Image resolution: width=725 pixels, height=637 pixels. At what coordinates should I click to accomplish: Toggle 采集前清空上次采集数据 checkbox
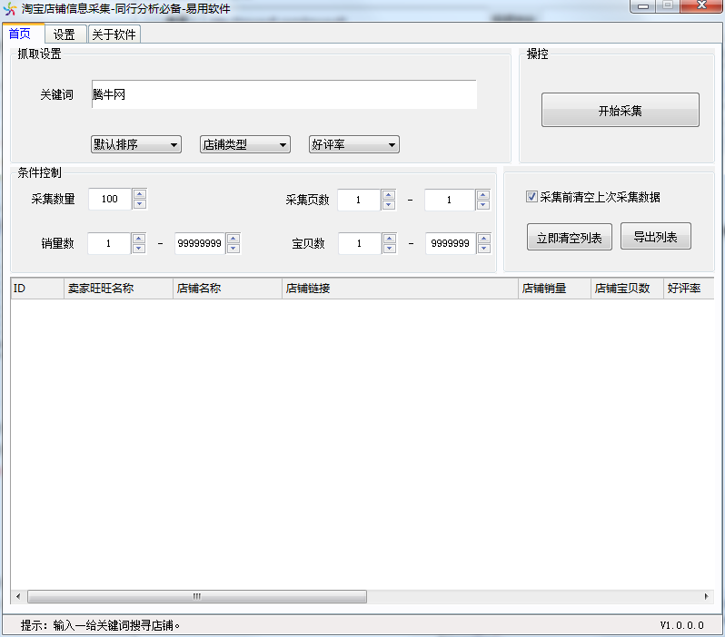click(531, 197)
